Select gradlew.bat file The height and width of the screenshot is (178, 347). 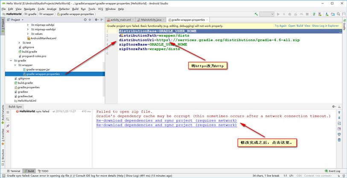pyautogui.click(x=23, y=96)
